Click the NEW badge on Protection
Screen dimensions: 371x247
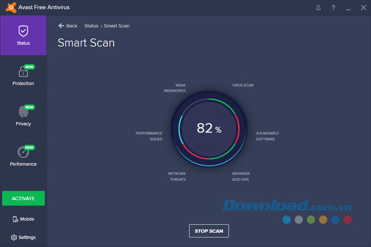click(x=29, y=67)
